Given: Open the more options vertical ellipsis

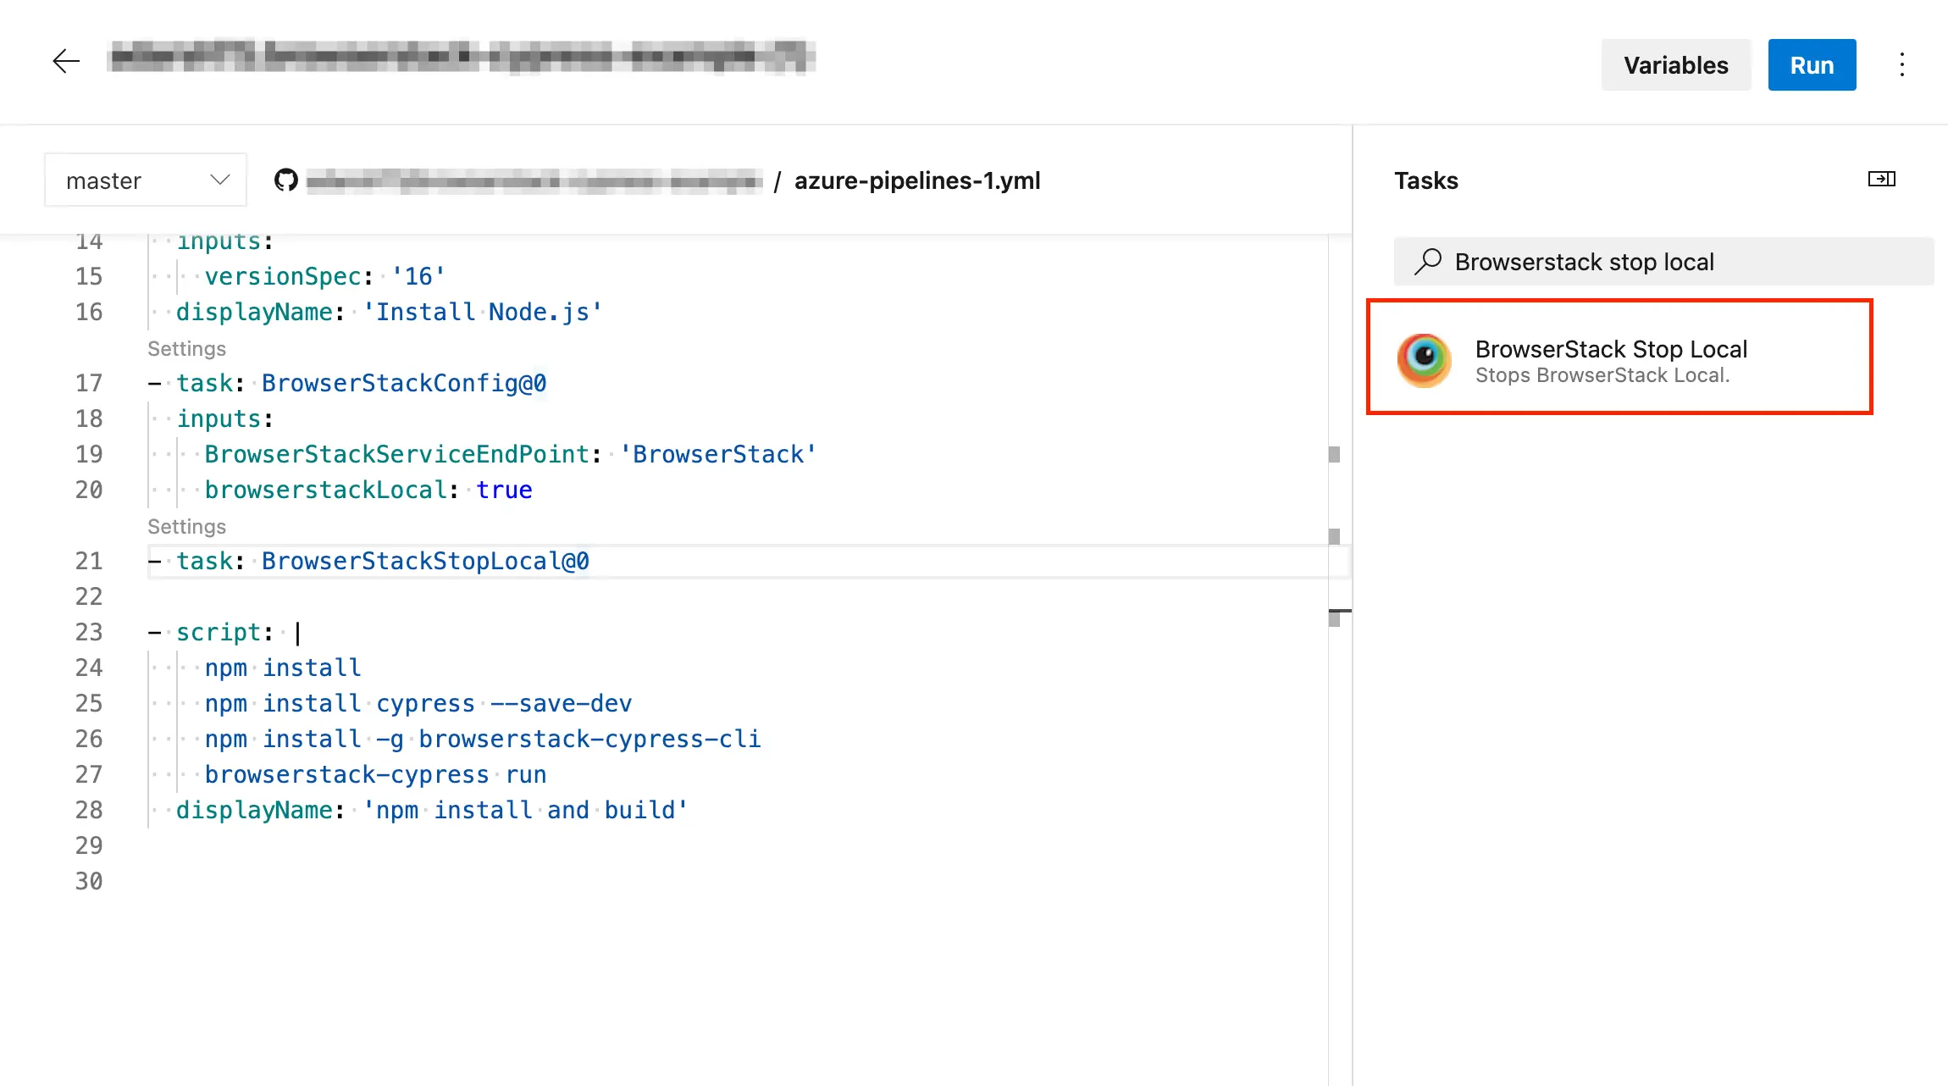Looking at the screenshot, I should (1901, 65).
